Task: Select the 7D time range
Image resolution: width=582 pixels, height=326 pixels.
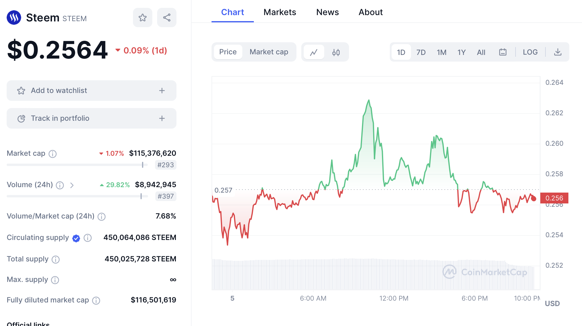Action: pyautogui.click(x=421, y=53)
